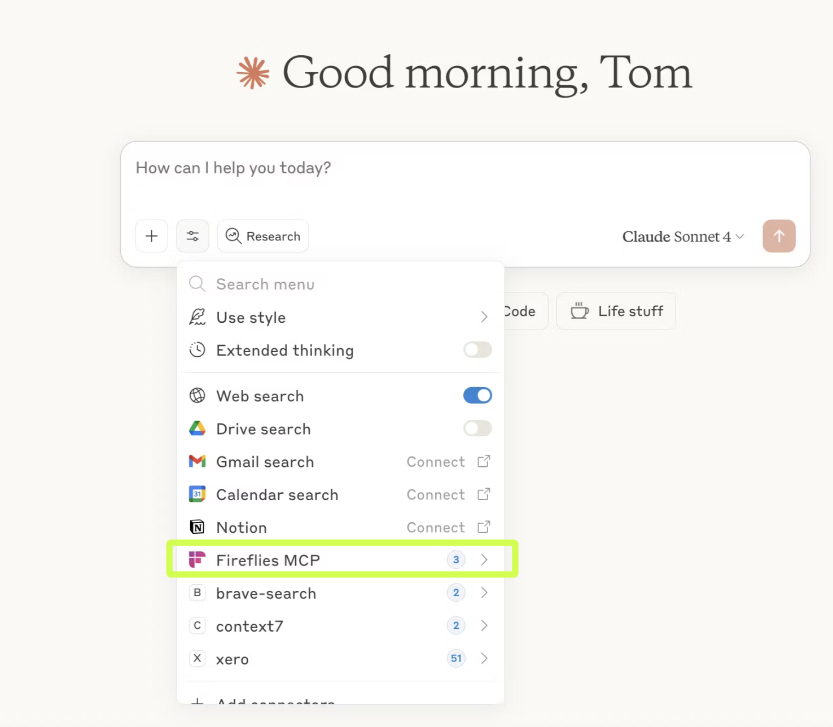Focus the 'How can I help you today?' prompt field
The width and height of the screenshot is (833, 727).
(465, 168)
